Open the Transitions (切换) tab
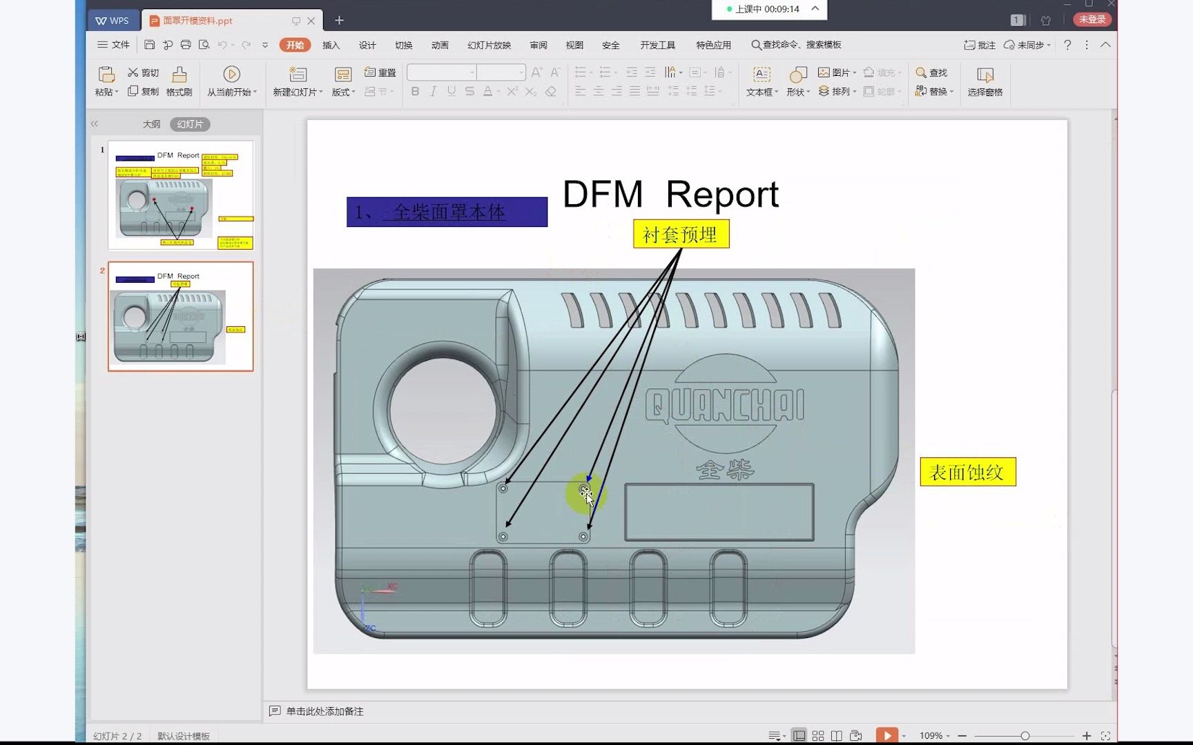The width and height of the screenshot is (1193, 745). click(x=404, y=45)
